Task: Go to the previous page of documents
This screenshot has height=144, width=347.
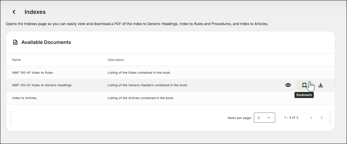Action: point(311,118)
